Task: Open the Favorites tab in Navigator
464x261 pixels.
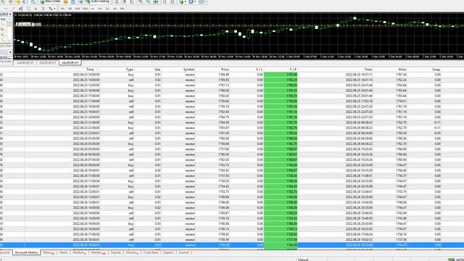Action: point(6,61)
